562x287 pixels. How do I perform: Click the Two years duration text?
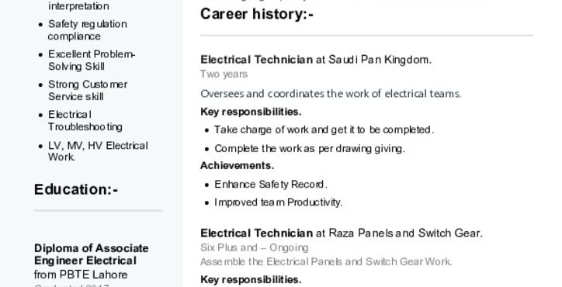(224, 74)
